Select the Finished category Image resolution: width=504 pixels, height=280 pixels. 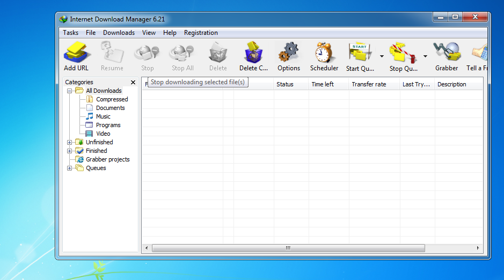[x=96, y=151]
